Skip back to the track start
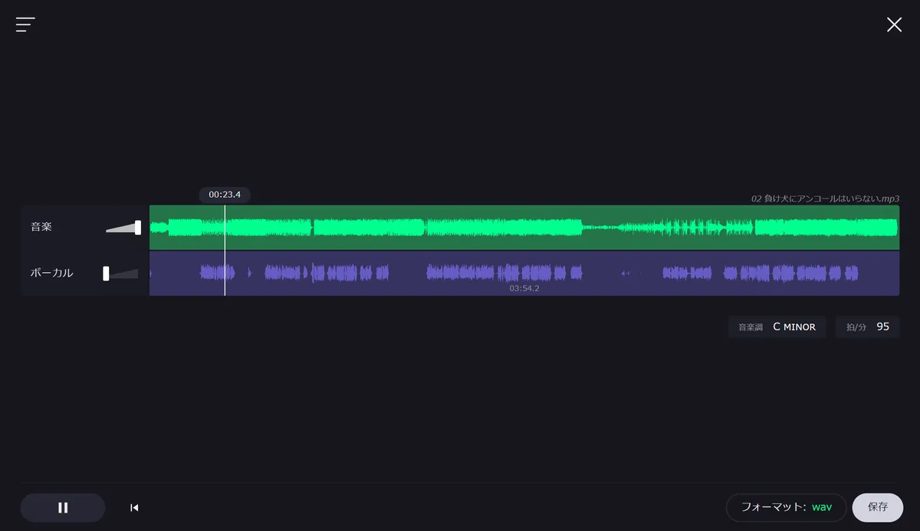 coord(134,507)
